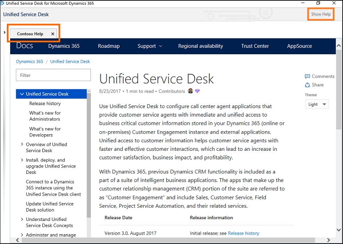Expand the left panel arrow beside tabs
The width and height of the screenshot is (343, 244).
point(4,32)
